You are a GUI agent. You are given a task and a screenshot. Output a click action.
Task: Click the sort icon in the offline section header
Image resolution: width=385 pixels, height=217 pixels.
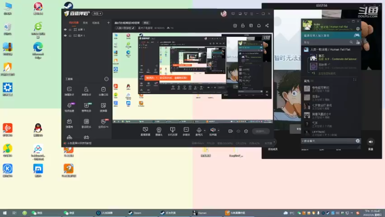pos(354,80)
